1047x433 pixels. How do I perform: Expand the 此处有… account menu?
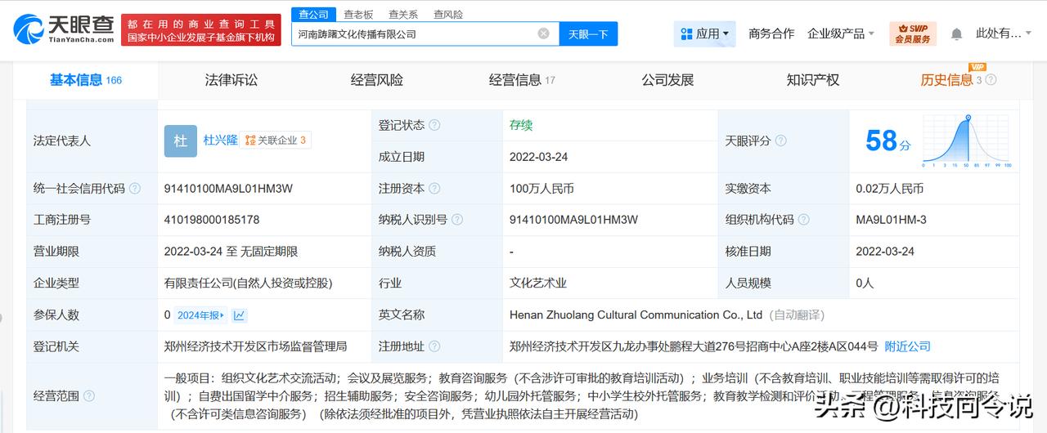click(x=1004, y=33)
